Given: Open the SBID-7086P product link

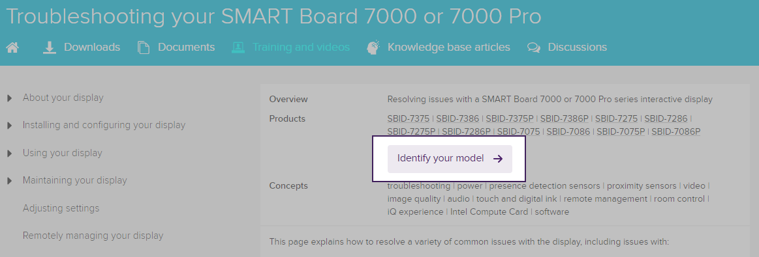Looking at the screenshot, I should (x=675, y=131).
